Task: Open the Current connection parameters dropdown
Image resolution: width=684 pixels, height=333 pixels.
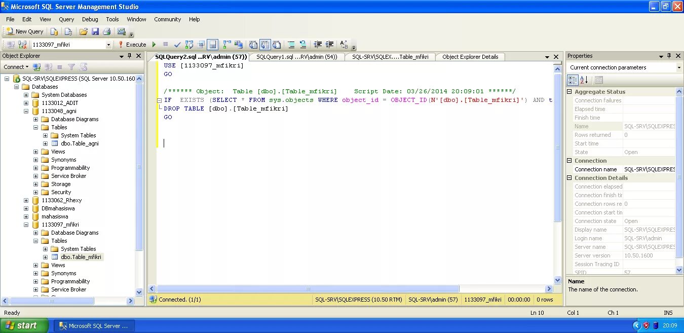Action: (x=679, y=67)
